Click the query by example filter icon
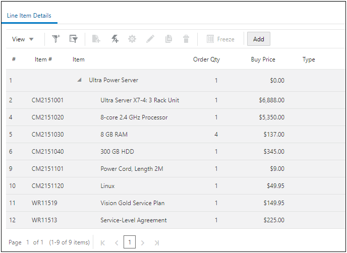The height and width of the screenshot is (253, 347). (x=74, y=39)
